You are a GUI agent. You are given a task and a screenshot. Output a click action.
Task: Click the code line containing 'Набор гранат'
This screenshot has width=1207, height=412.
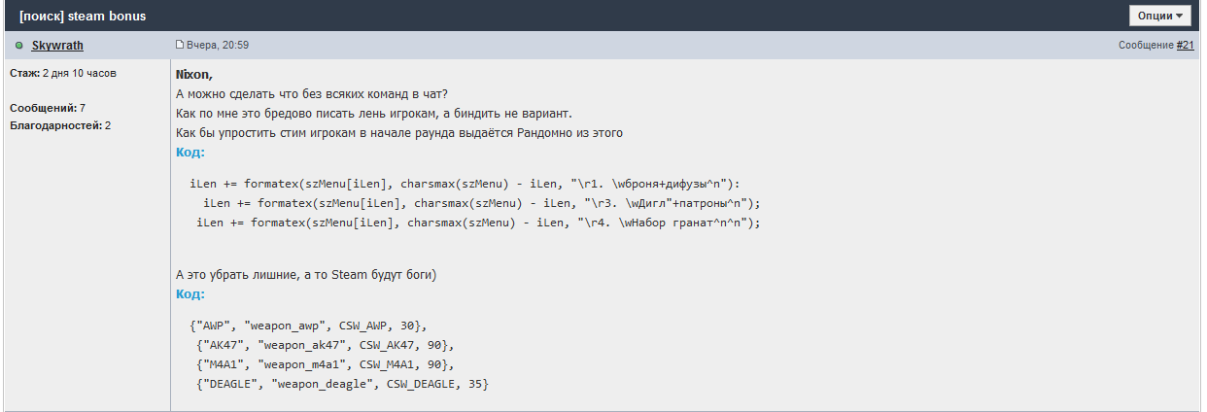point(477,223)
